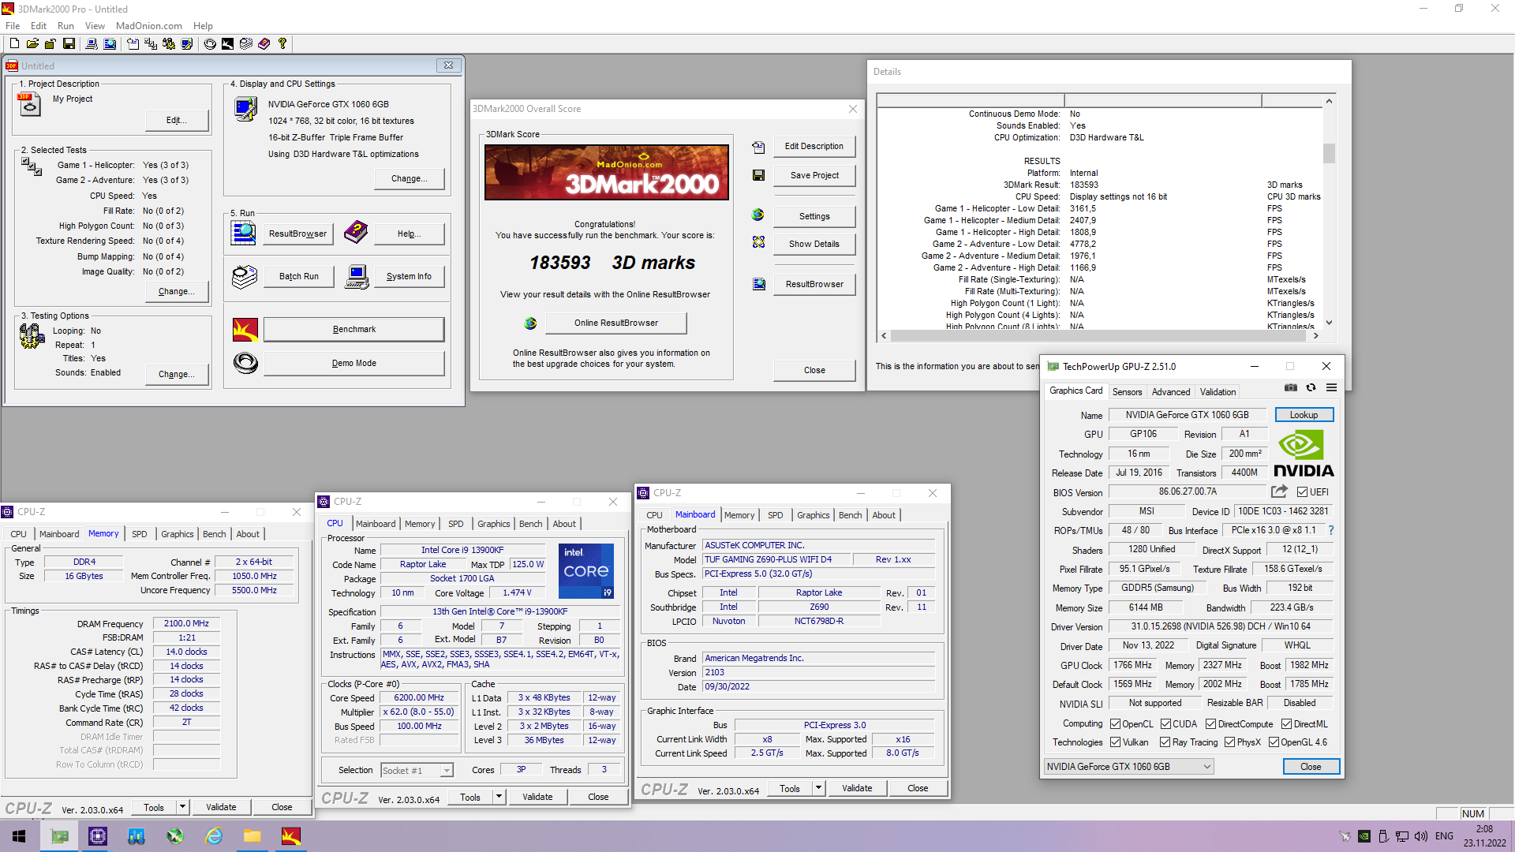1515x852 pixels.
Task: Click the Batch Run icon in Run section
Action: click(245, 276)
